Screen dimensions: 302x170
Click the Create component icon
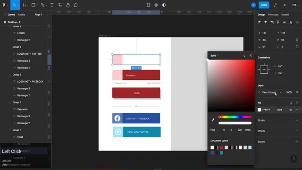tap(156, 5)
